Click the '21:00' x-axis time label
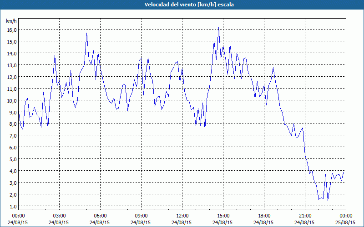Image resolution: width=364 pixels, height=227 pixels. coord(305,216)
